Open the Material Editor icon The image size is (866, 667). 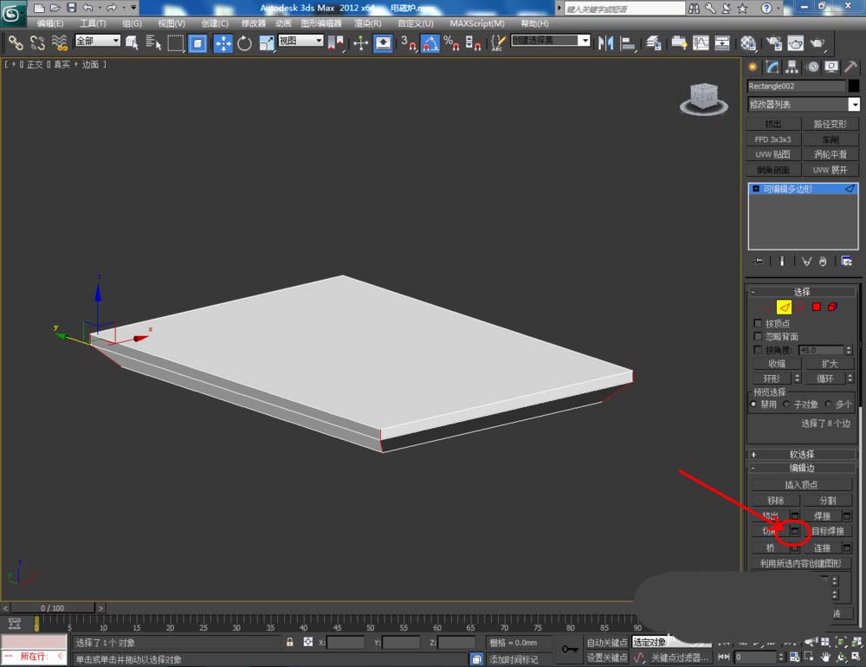click(x=748, y=43)
